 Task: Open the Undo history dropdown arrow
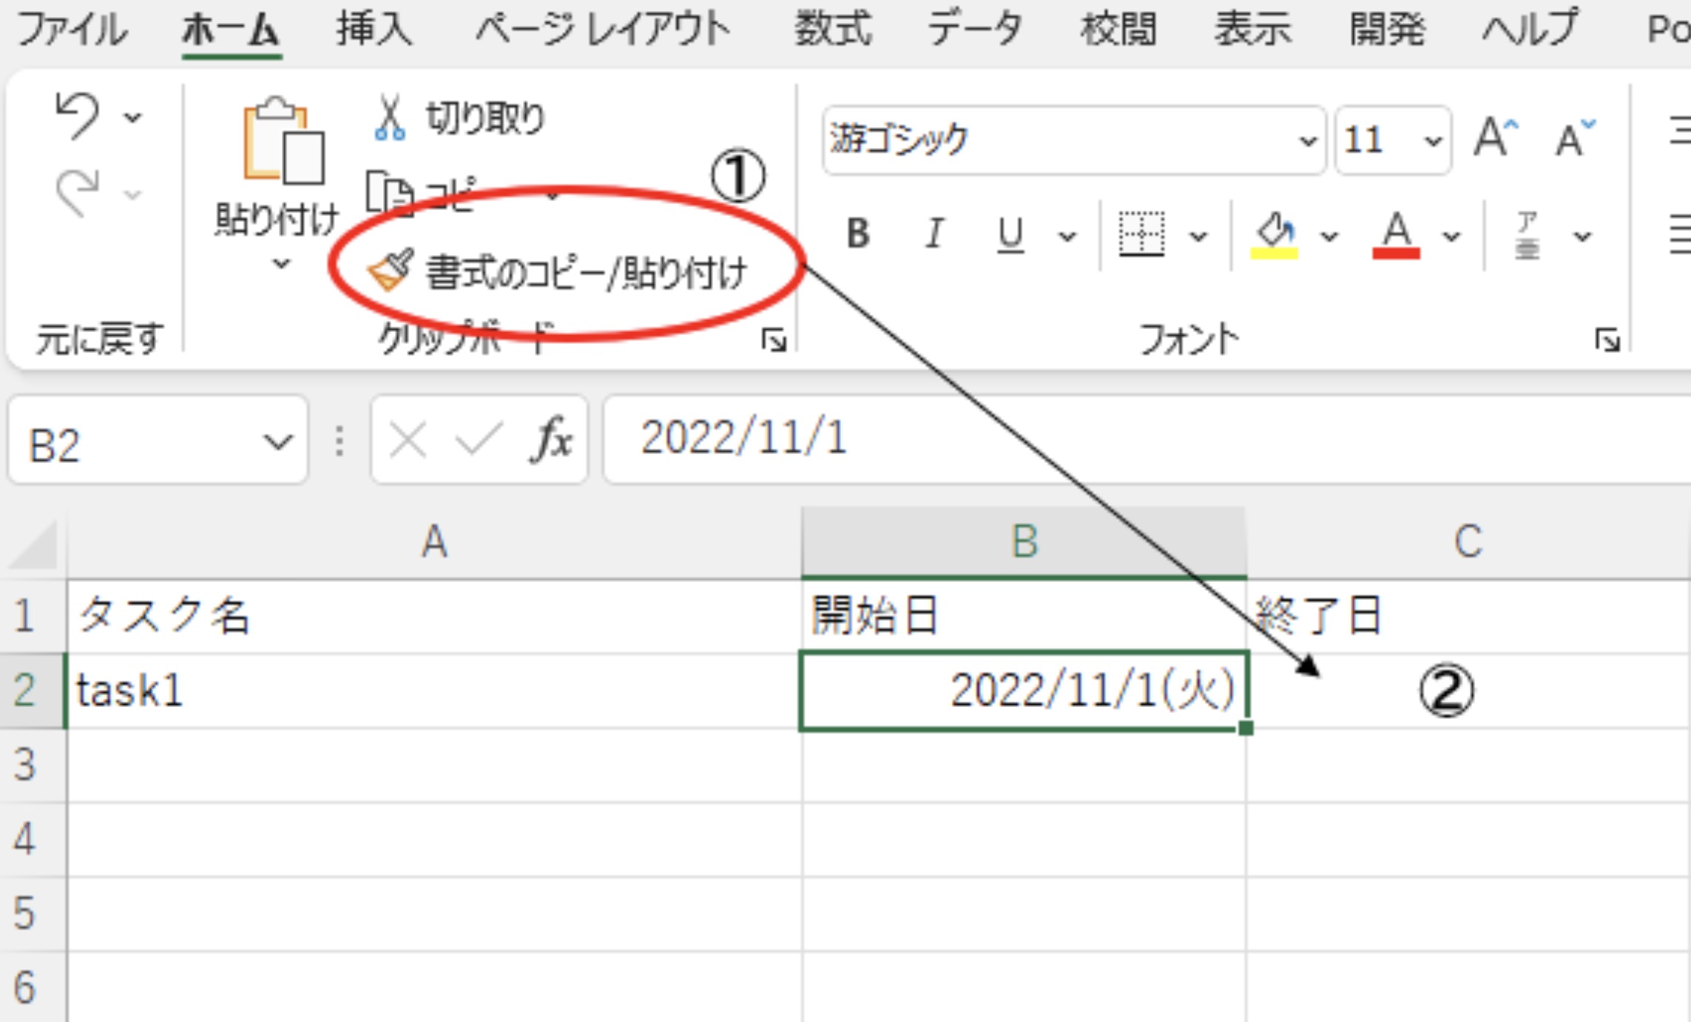coord(133,117)
